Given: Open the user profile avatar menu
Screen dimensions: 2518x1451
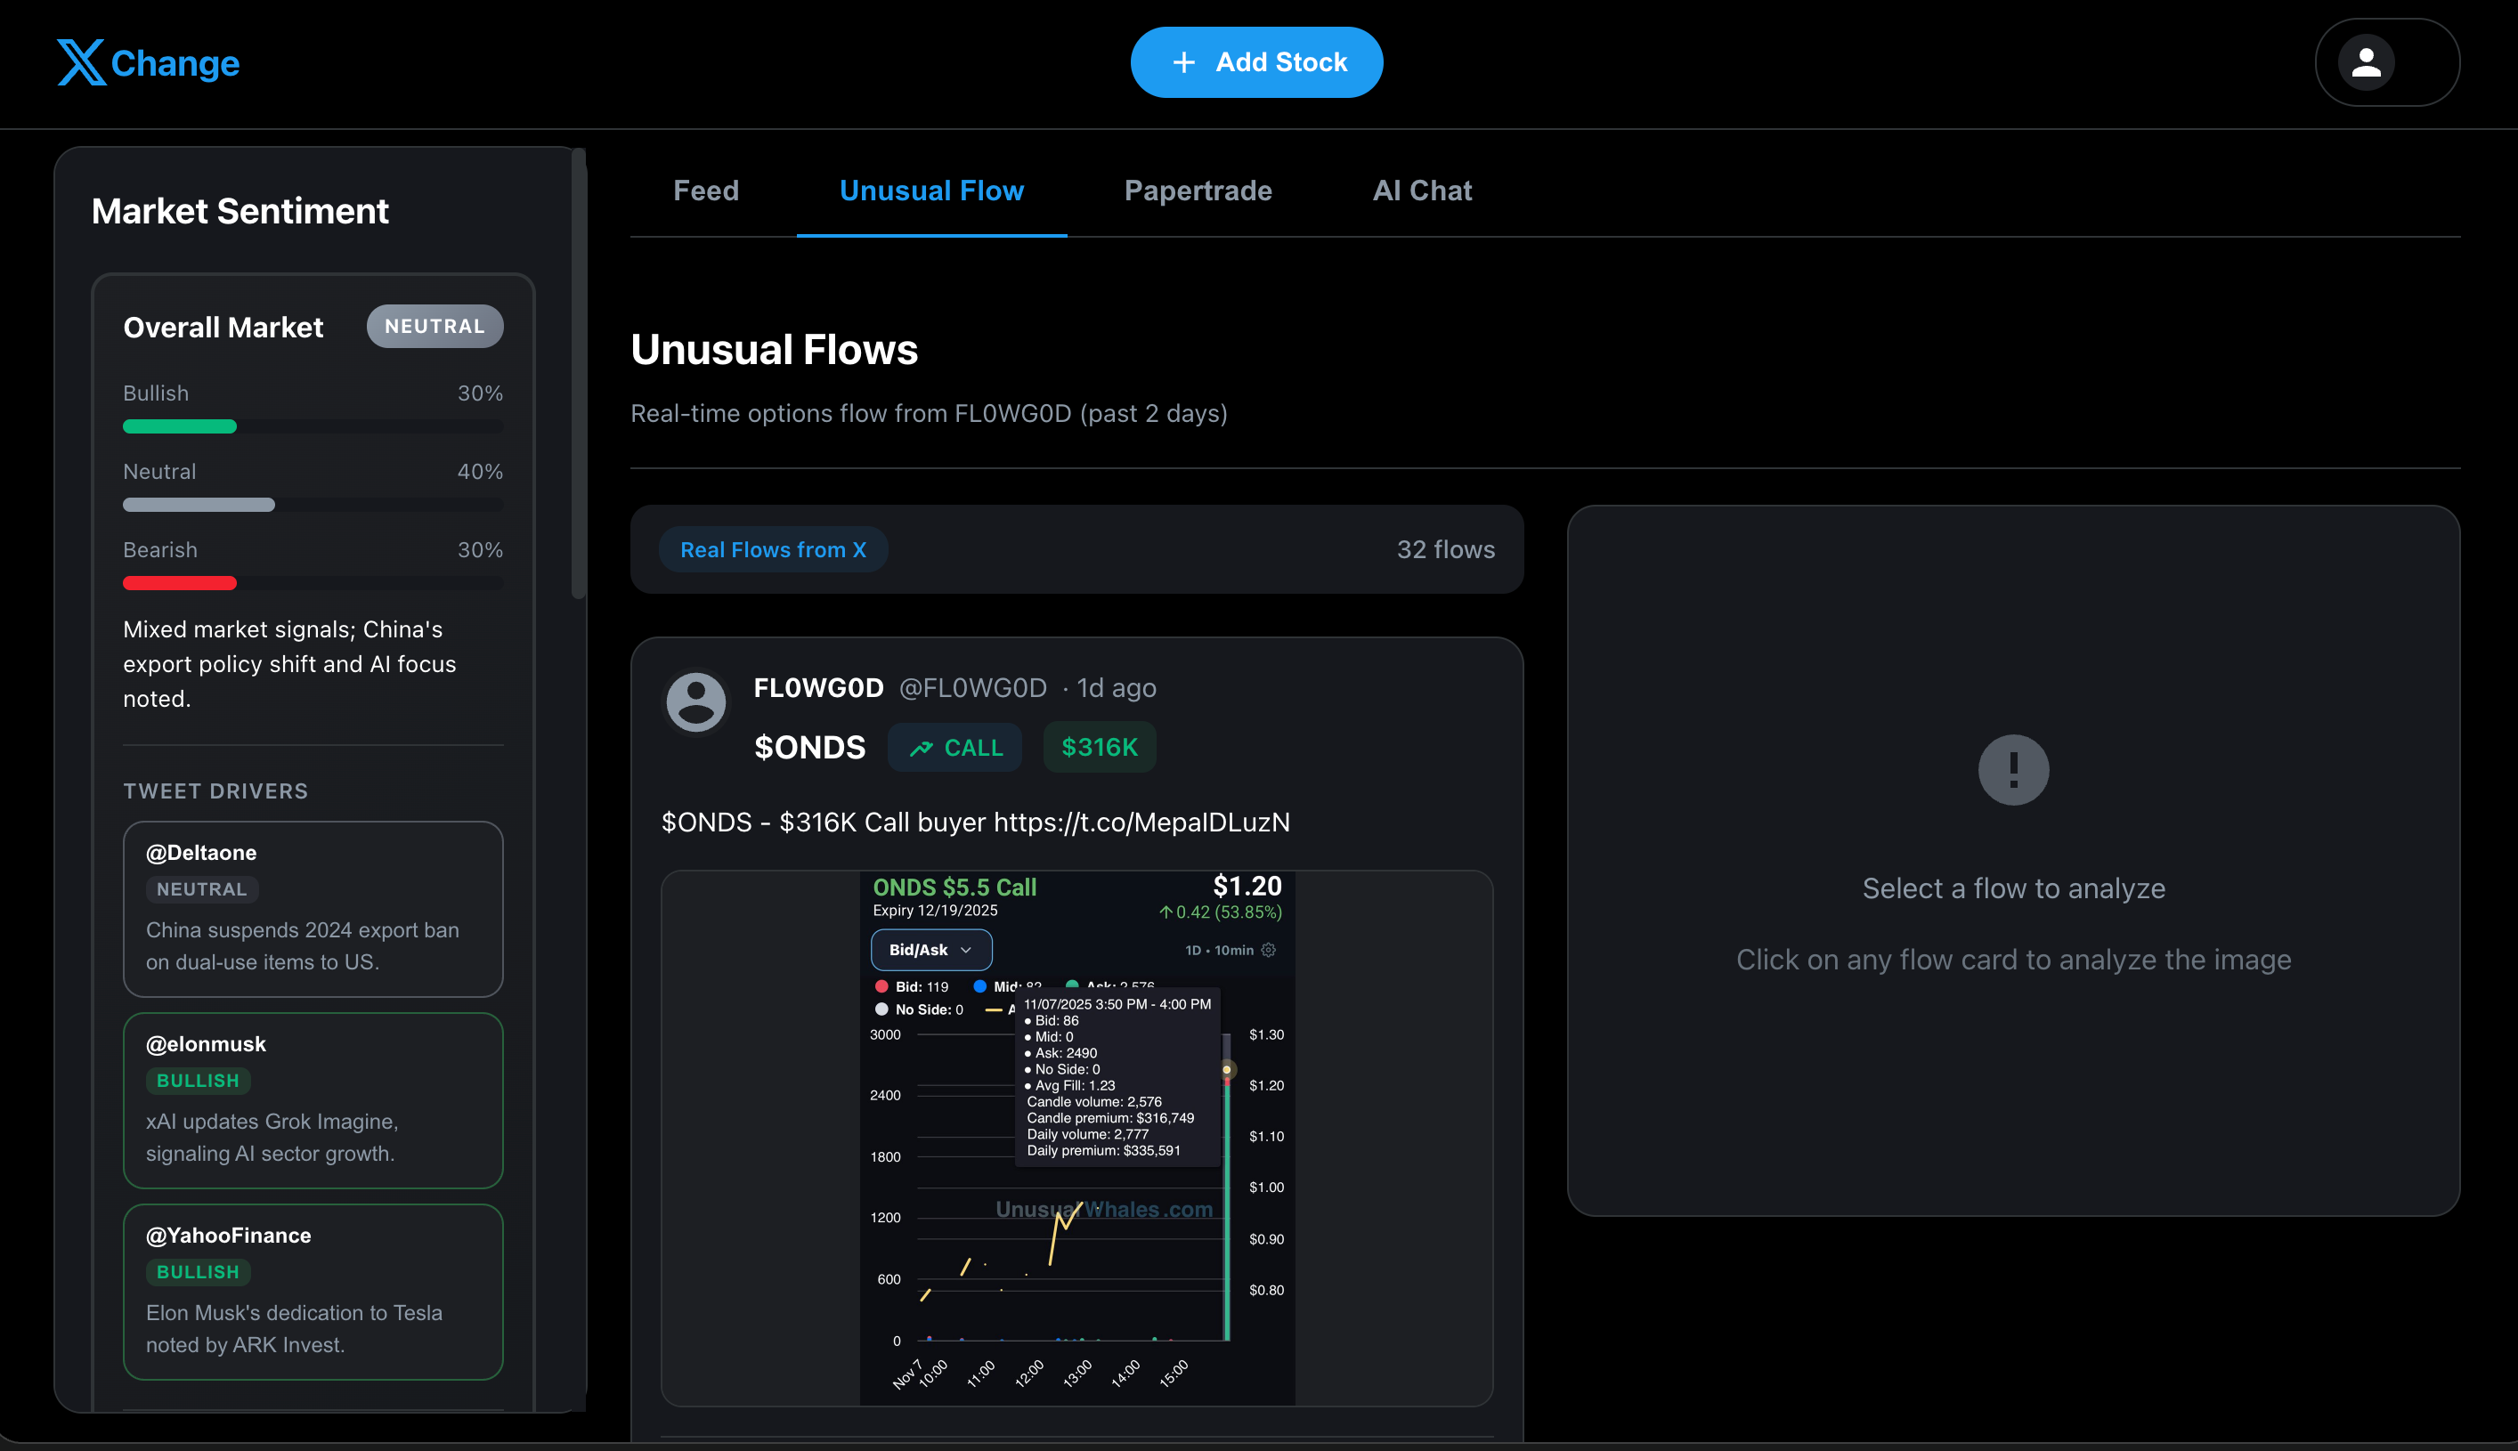Looking at the screenshot, I should tap(2366, 63).
